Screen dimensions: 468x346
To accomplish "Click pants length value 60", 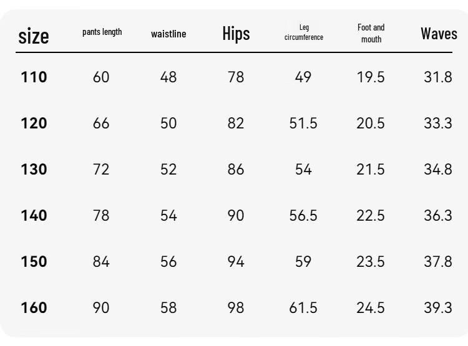I will pyautogui.click(x=101, y=77).
